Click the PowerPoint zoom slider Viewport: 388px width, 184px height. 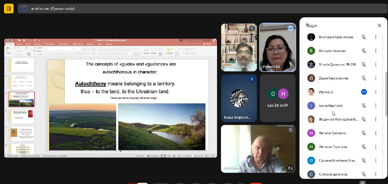pos(192,156)
